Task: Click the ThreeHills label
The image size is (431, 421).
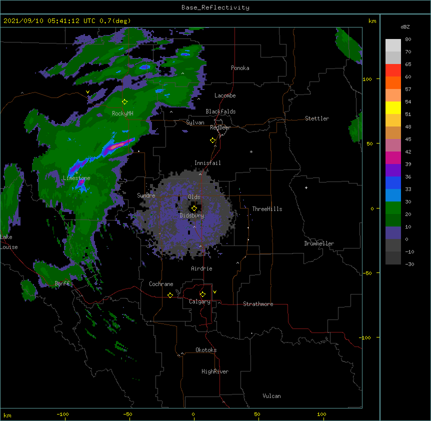Action: click(267, 209)
